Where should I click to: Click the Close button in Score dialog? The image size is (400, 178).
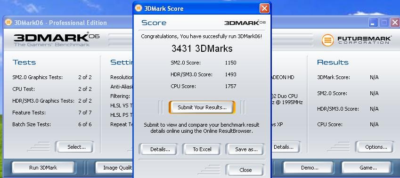click(x=245, y=170)
